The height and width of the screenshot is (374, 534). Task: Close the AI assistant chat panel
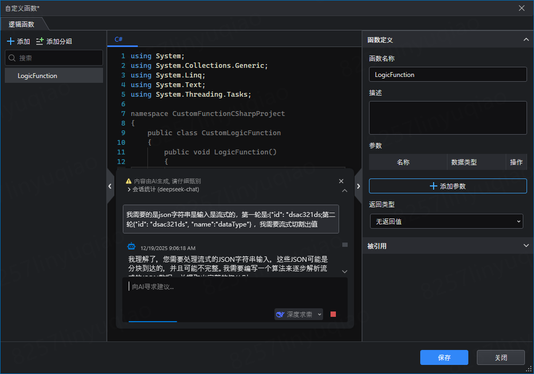[342, 182]
